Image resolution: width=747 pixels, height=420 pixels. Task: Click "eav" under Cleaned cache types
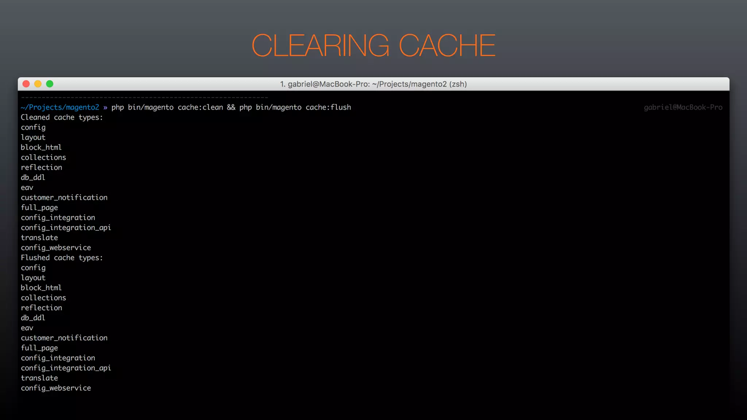(27, 187)
